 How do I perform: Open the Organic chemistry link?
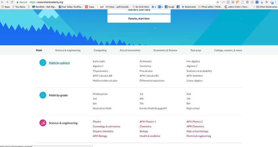103,131
